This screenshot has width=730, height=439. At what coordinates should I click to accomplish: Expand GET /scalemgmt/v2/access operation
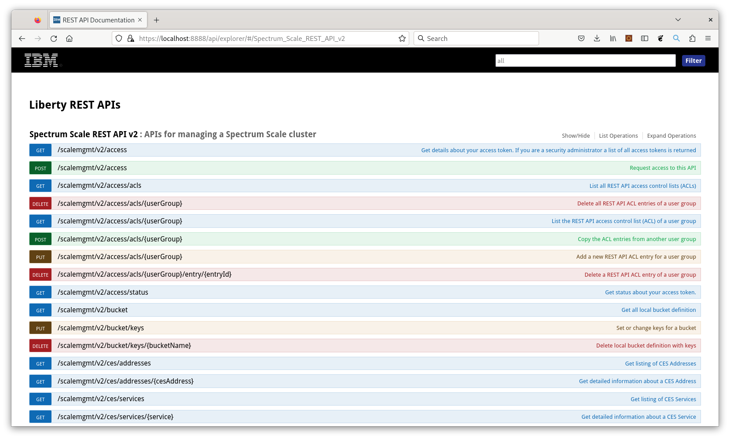point(92,150)
